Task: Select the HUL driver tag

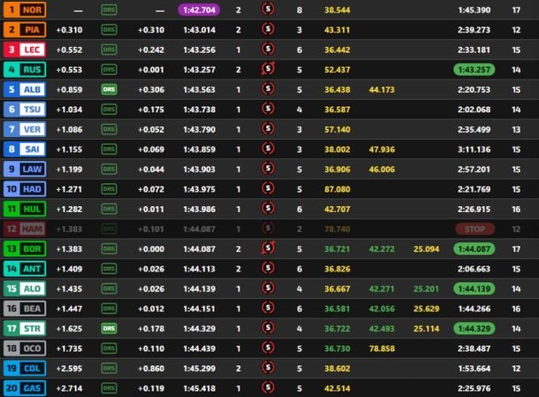Action: [24, 209]
